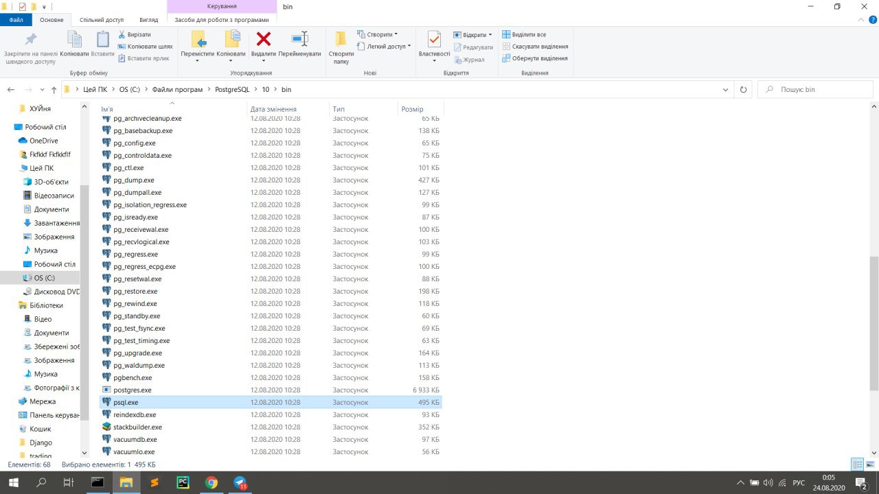This screenshot has width=879, height=494.
Task: Delete the selected item with red X
Action: [264, 38]
